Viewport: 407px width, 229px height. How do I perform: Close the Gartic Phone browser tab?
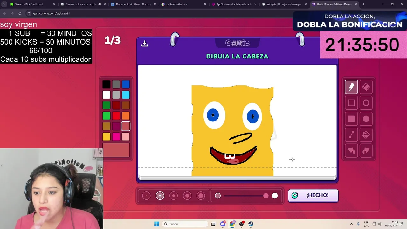coord(356,4)
